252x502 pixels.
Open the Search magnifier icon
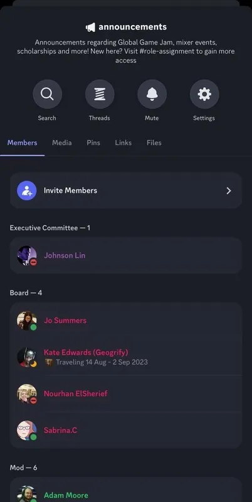48,94
